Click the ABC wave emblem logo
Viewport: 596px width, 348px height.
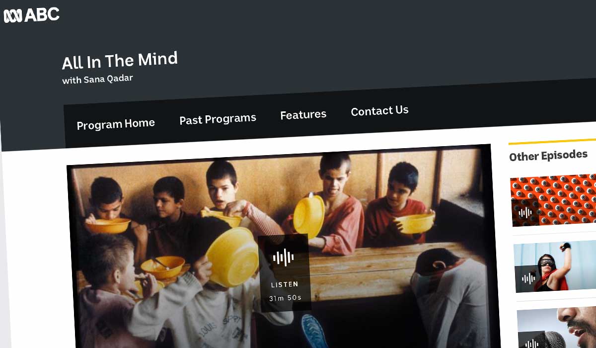click(x=12, y=16)
